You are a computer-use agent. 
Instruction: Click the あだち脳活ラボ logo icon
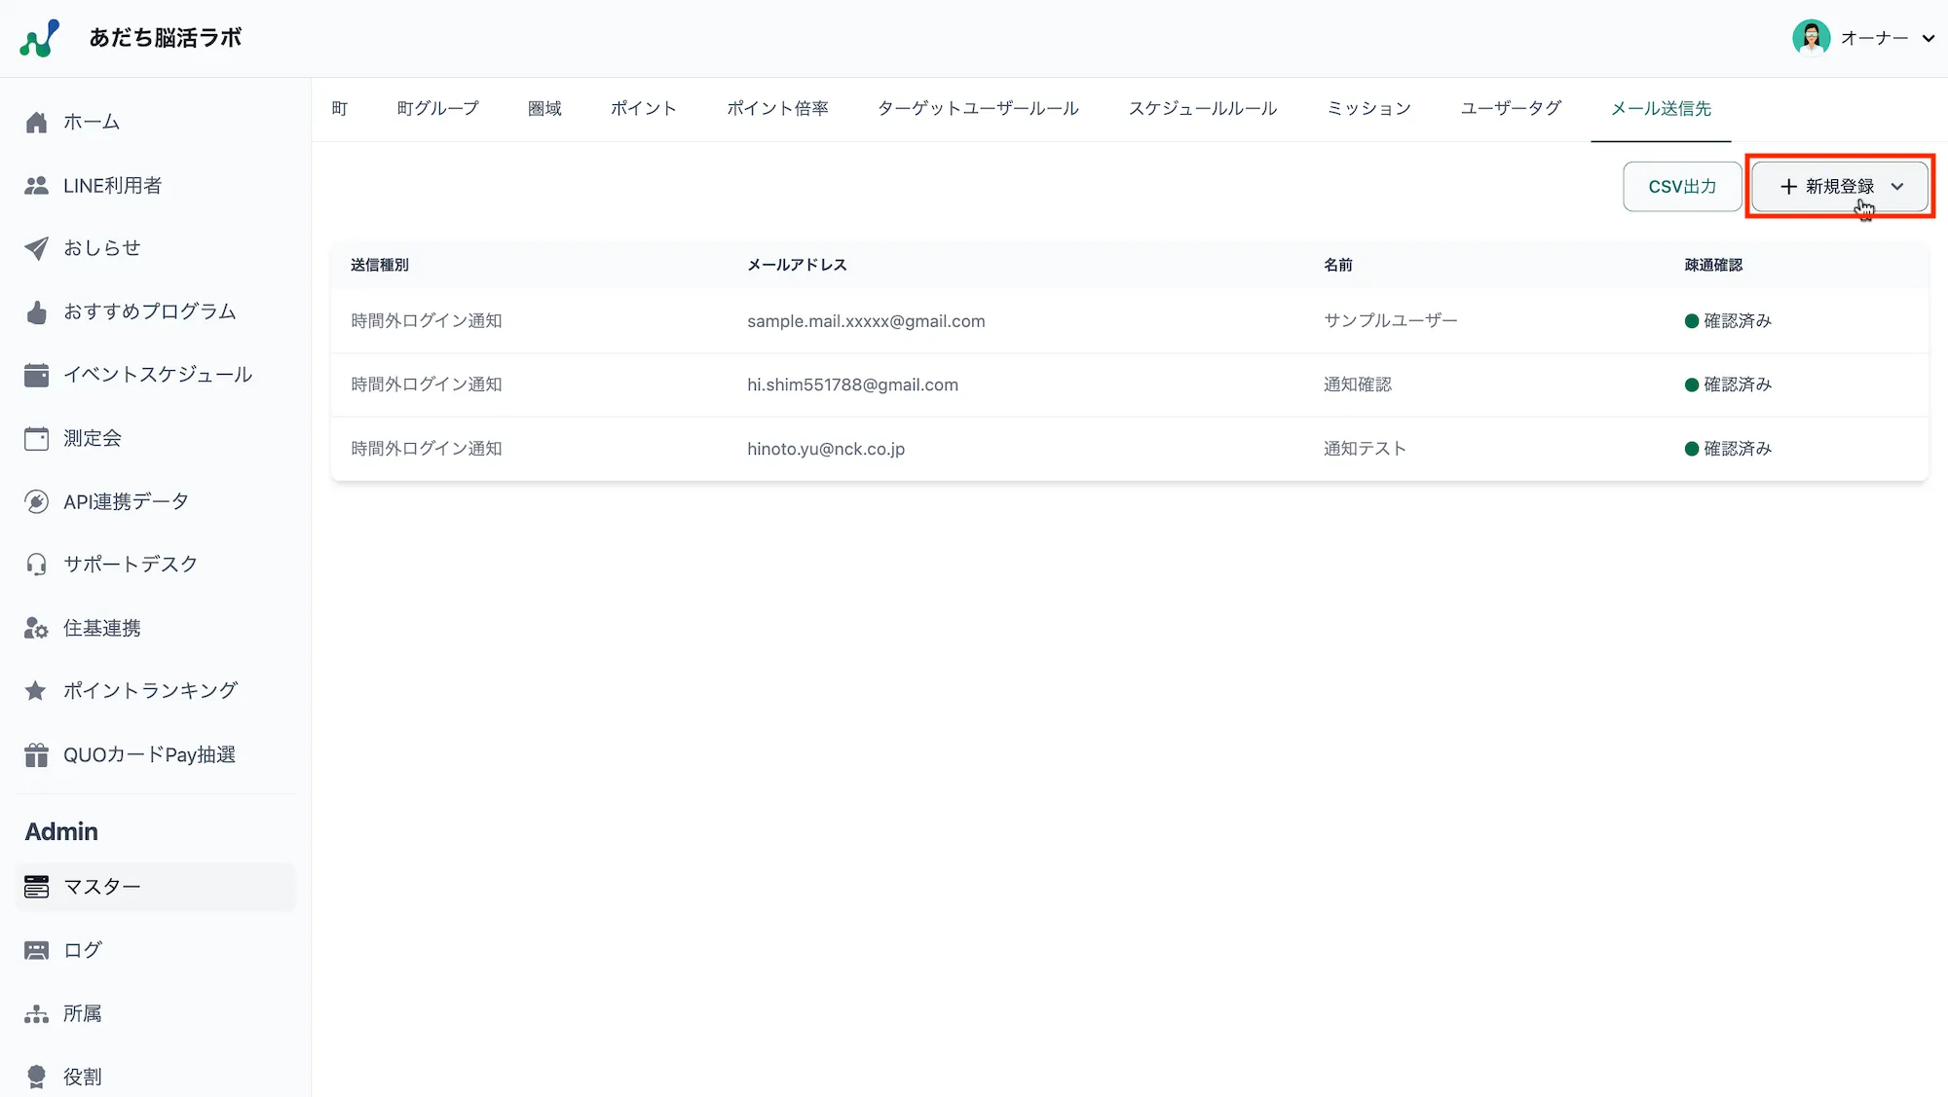[37, 37]
